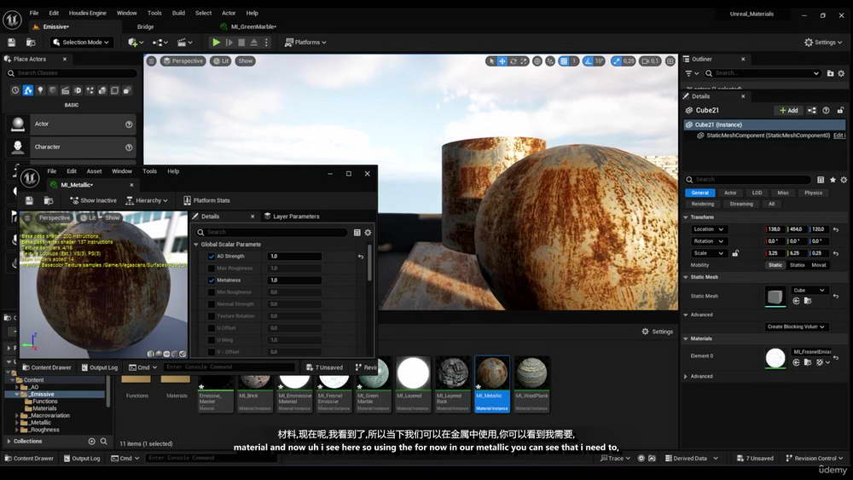The width and height of the screenshot is (853, 480).
Task: Click the lock icon in Details panel header
Action: click(x=840, y=110)
